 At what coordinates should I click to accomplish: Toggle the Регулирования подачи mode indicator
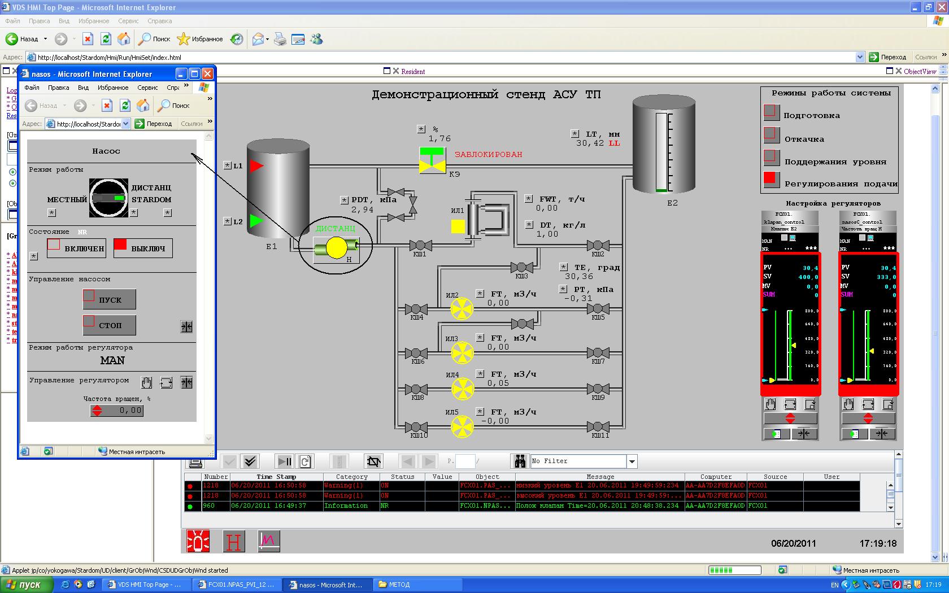pyautogui.click(x=772, y=180)
